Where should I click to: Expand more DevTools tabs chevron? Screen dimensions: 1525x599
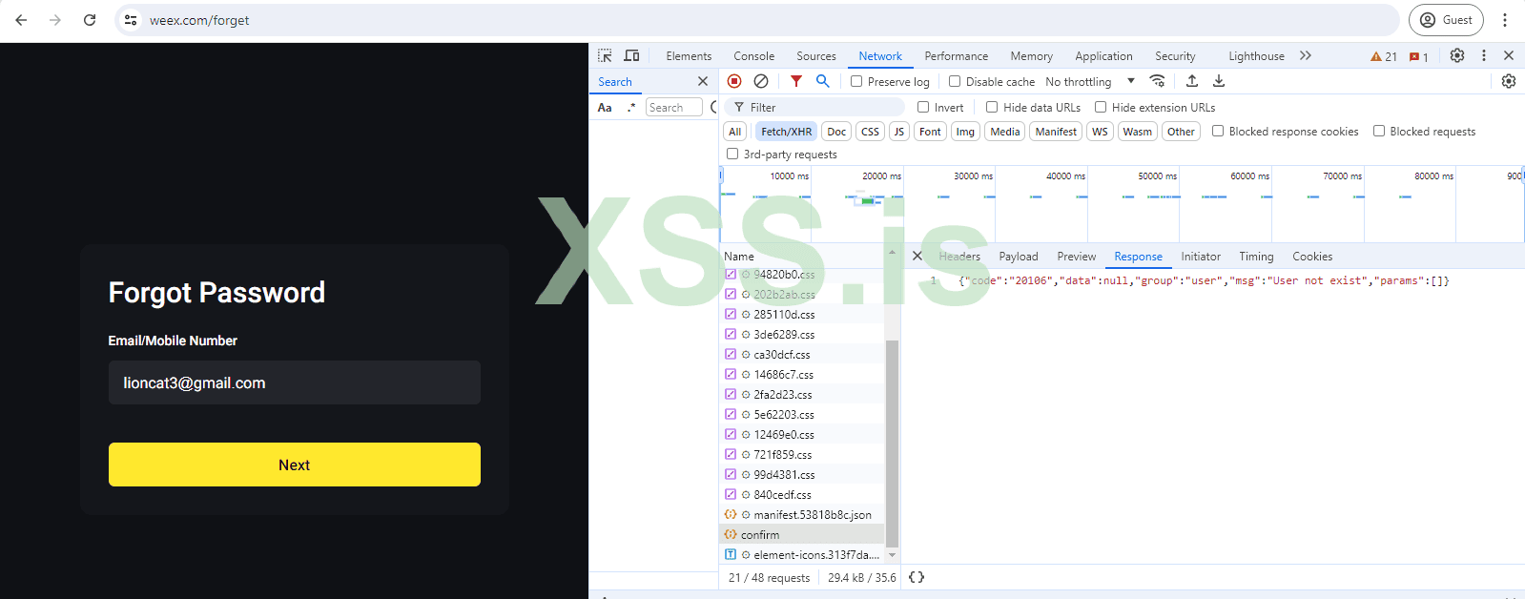(1306, 55)
